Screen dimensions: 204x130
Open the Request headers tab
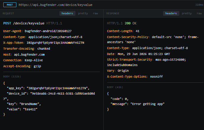(x=67, y=13)
